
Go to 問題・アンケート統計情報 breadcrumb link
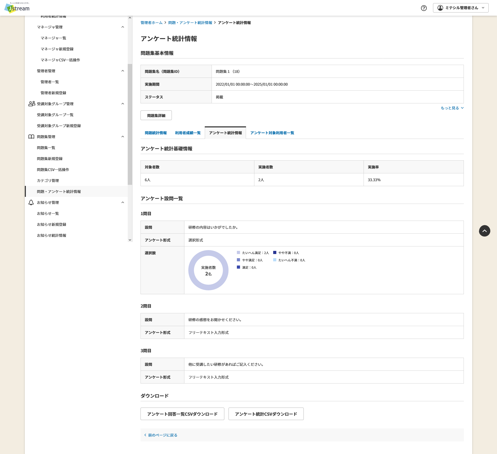pos(190,23)
